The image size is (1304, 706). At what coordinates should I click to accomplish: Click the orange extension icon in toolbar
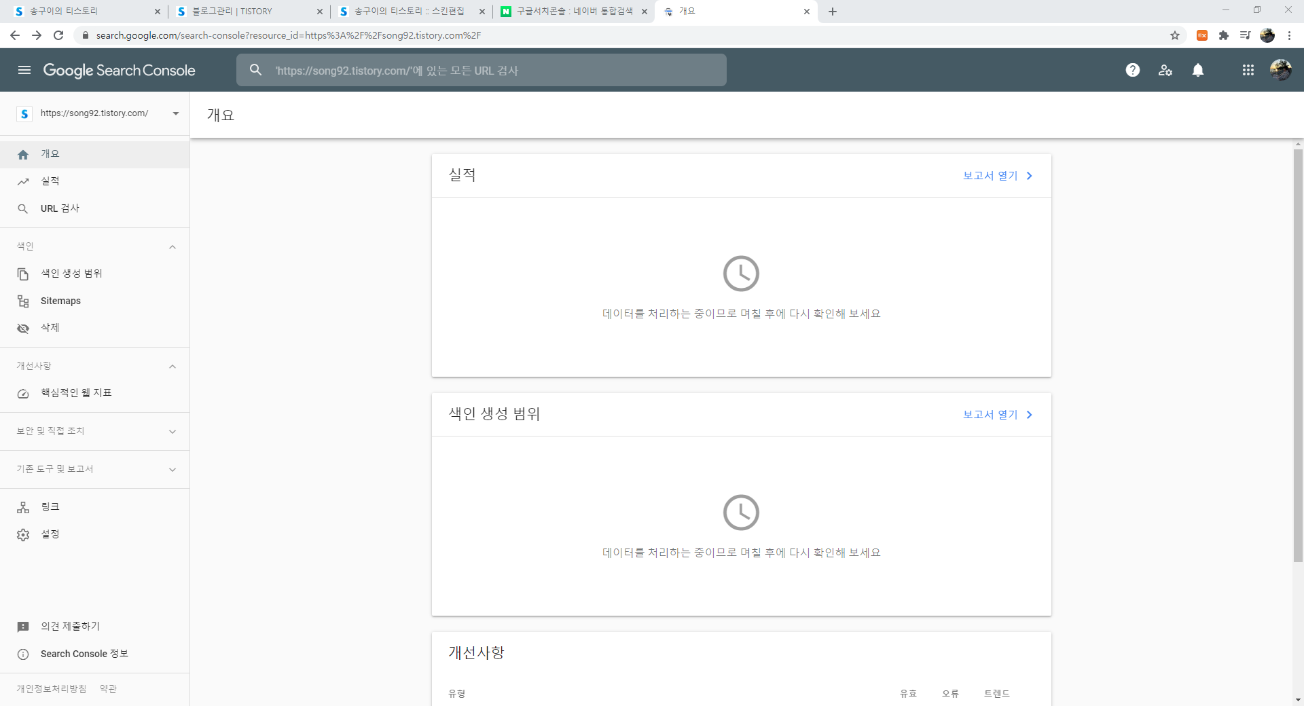pyautogui.click(x=1202, y=35)
